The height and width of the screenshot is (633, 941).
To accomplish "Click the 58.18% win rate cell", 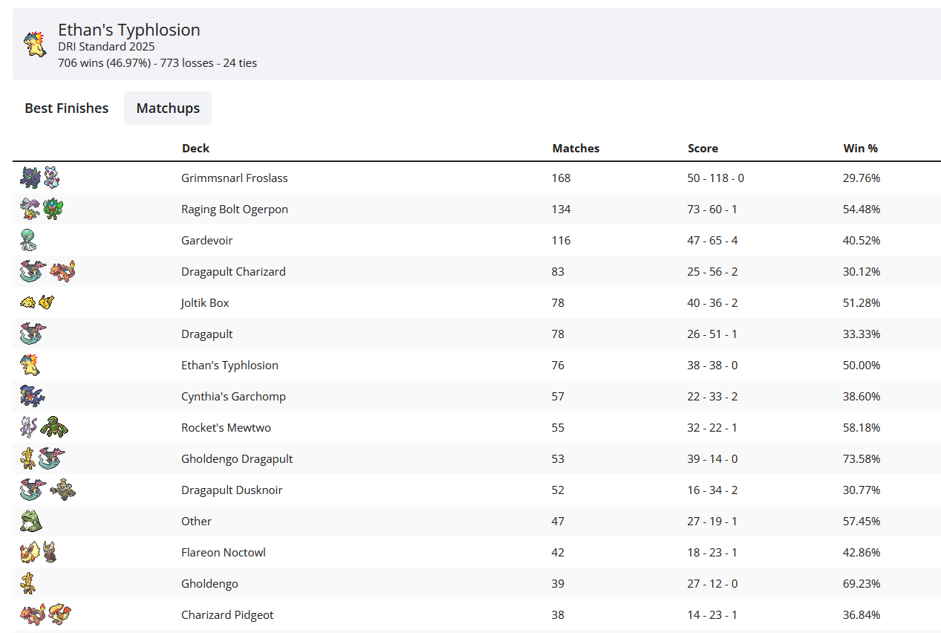I will 862,428.
